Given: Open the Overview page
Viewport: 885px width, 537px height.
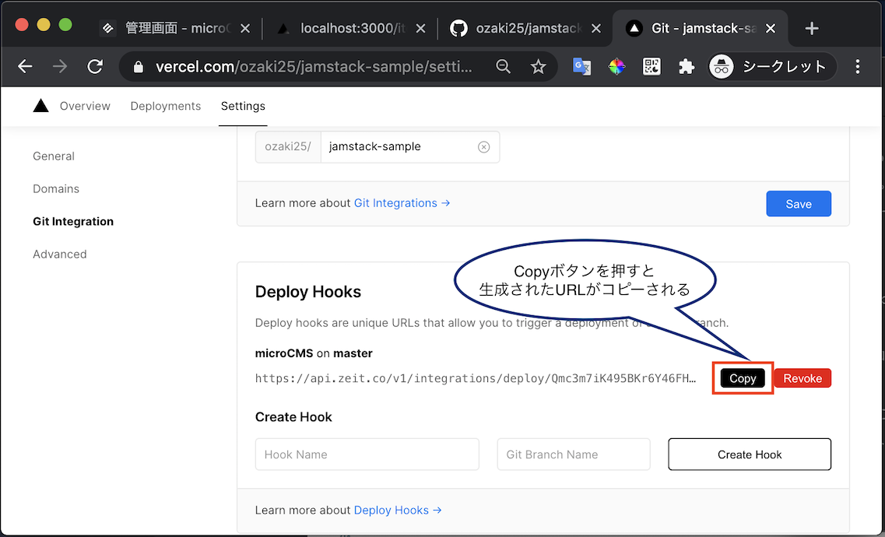Looking at the screenshot, I should pyautogui.click(x=85, y=106).
